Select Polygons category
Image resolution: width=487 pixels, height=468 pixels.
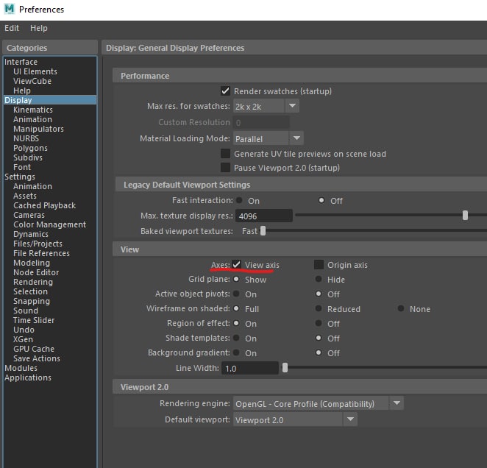click(30, 148)
